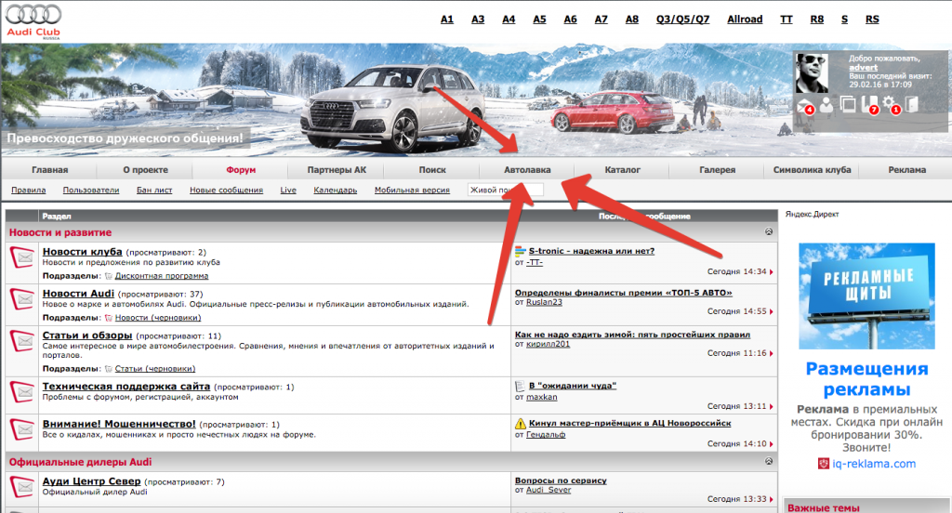Open the Вопросы по сервису thread
Image resolution: width=952 pixels, height=513 pixels.
tap(561, 480)
